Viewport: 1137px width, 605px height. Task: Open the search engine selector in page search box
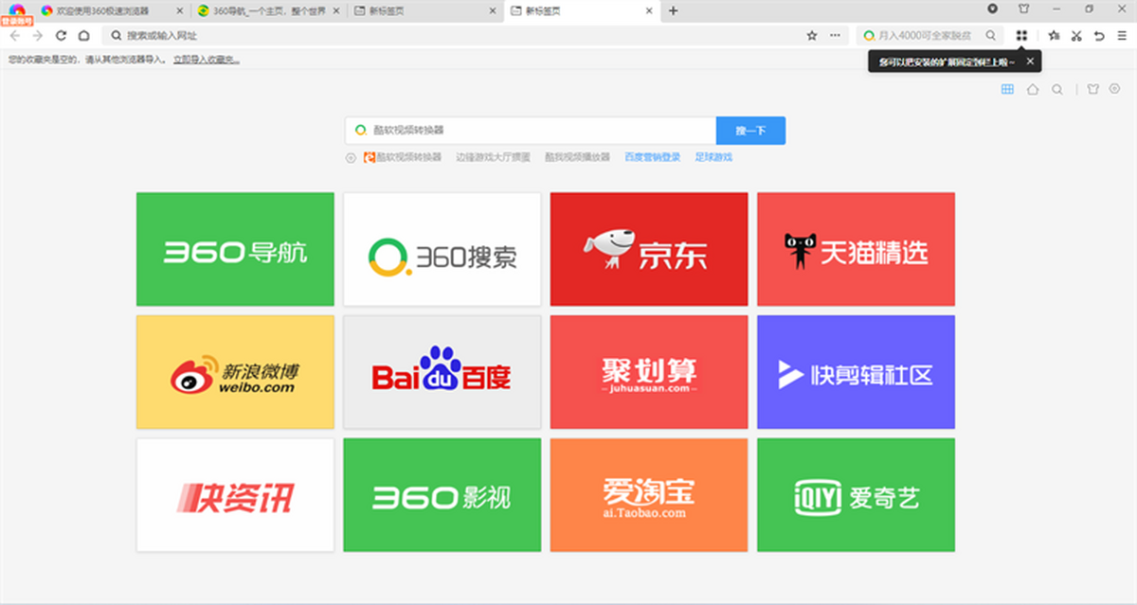pos(360,130)
